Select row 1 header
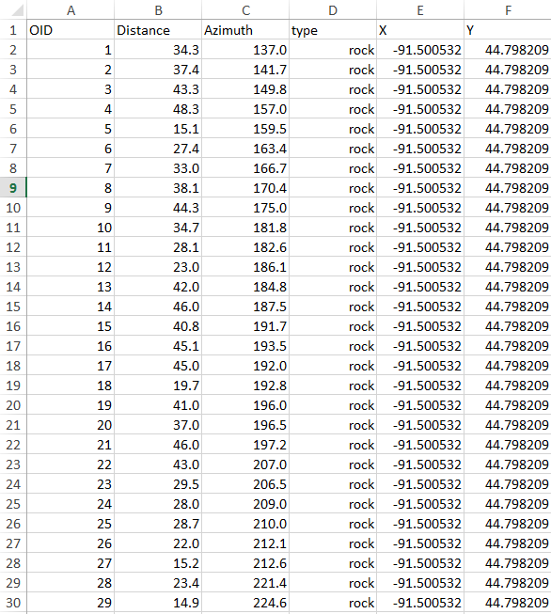The image size is (551, 614). pos(13,30)
